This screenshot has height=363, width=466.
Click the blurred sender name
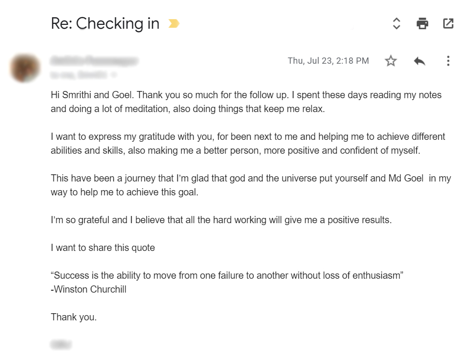click(x=94, y=61)
